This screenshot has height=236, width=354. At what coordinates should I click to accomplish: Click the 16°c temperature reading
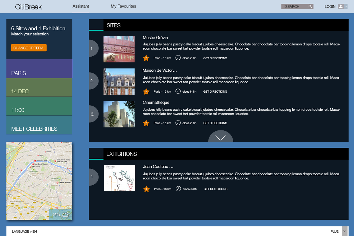click(x=56, y=215)
